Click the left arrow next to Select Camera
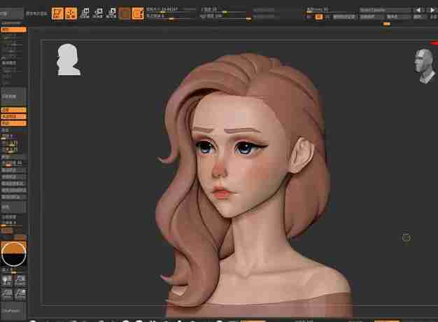 pyautogui.click(x=416, y=10)
